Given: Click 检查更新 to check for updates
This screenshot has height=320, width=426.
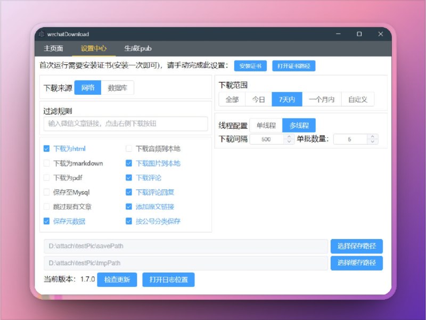Looking at the screenshot, I should (117, 280).
